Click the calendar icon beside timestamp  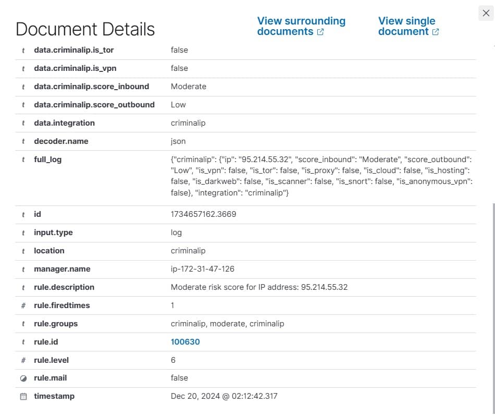[23, 396]
